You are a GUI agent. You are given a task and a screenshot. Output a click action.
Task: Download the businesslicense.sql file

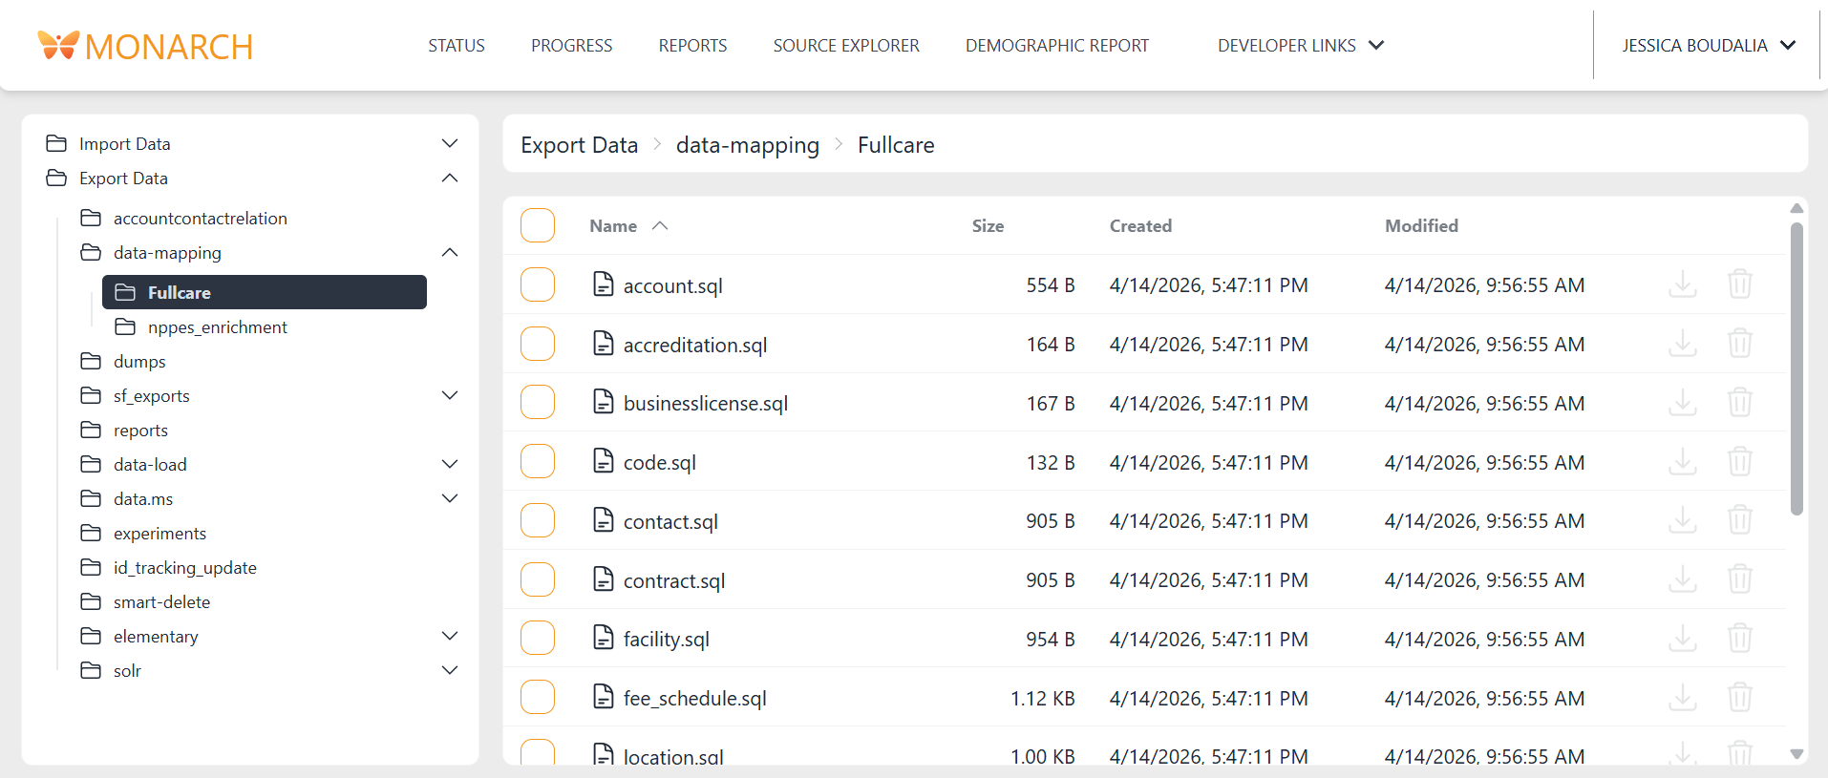[1682, 403]
